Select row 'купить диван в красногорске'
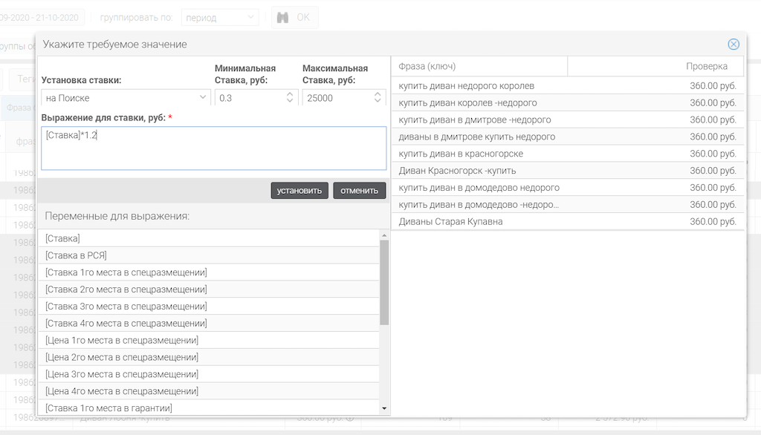The width and height of the screenshot is (761, 435). tap(567, 154)
